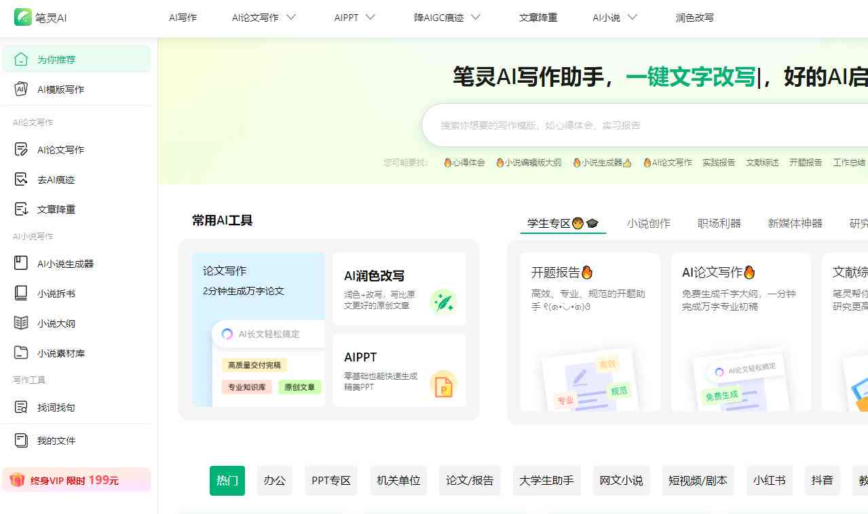Click the fire icon beside 小说生成器
The image size is (868, 514).
(577, 163)
